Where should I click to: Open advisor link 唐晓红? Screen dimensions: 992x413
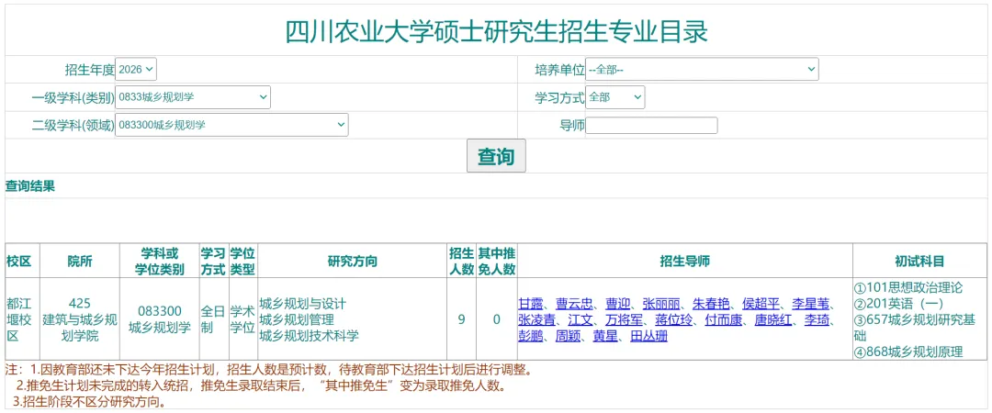(773, 319)
